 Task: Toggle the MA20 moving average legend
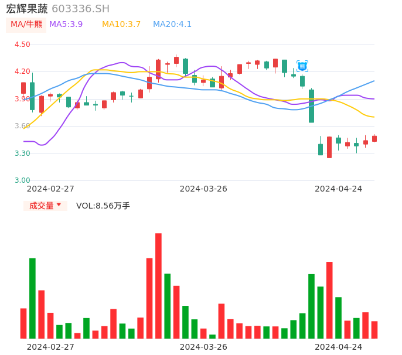tap(172, 25)
